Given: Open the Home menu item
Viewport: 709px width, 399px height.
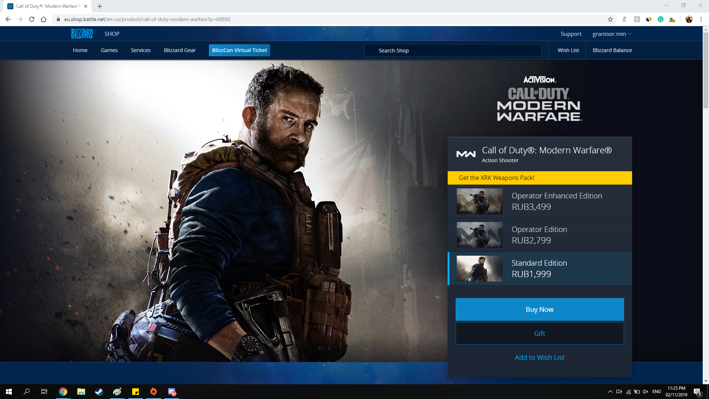Looking at the screenshot, I should click(x=80, y=50).
